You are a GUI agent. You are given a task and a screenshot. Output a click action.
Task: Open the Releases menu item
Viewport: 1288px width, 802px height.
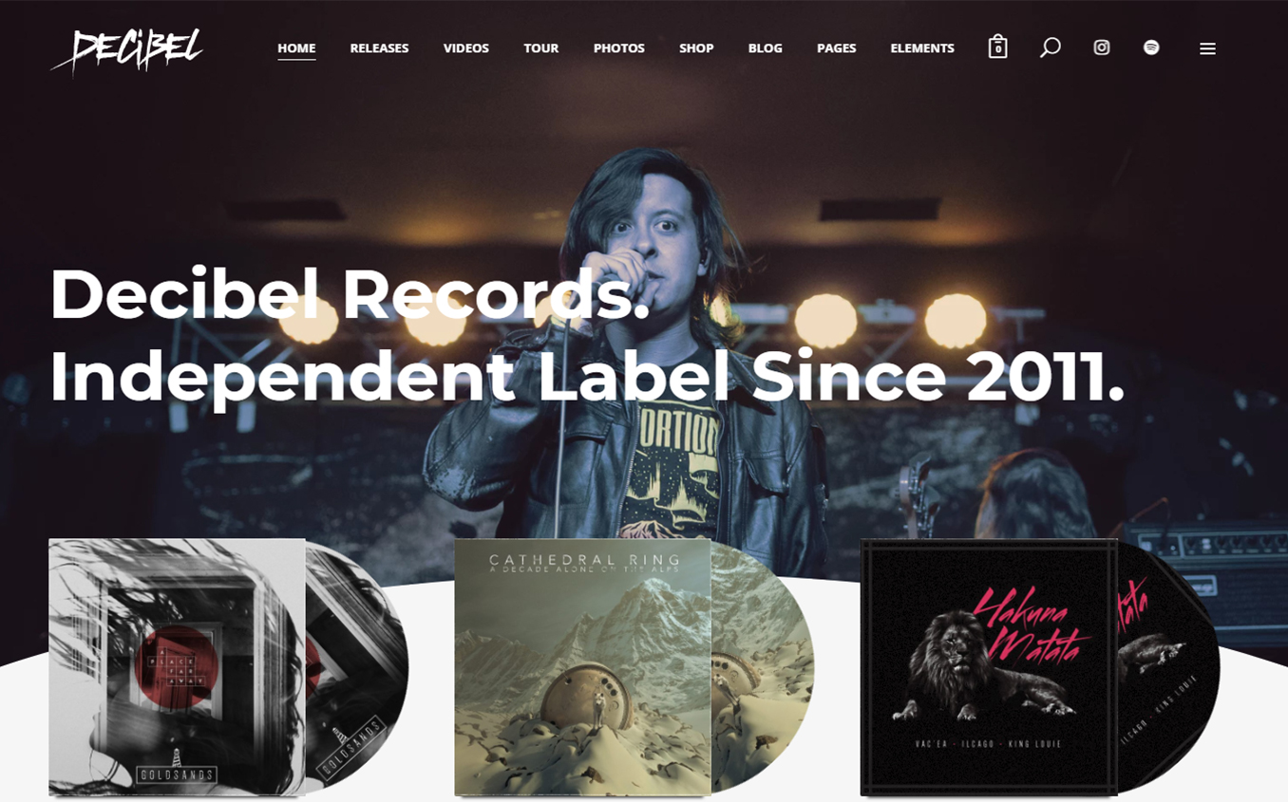coord(379,48)
